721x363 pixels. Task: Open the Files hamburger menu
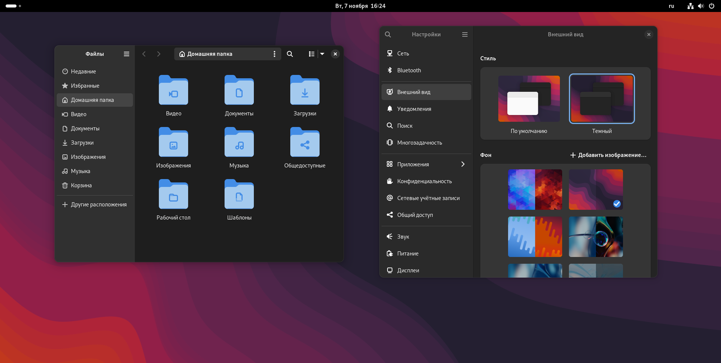coord(126,54)
